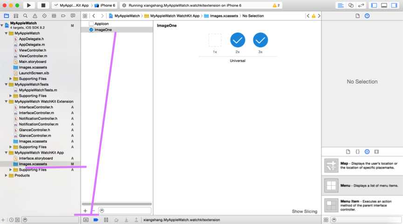Click Images.xcassets in the jump bar
This screenshot has width=403, height=224.
pos(221,16)
